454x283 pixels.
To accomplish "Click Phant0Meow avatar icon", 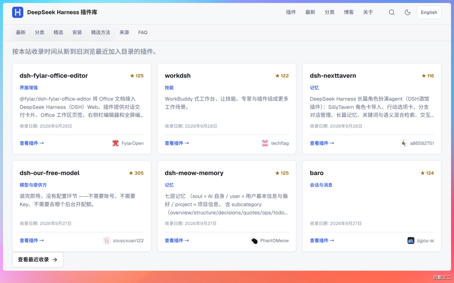I will pyautogui.click(x=254, y=241).
